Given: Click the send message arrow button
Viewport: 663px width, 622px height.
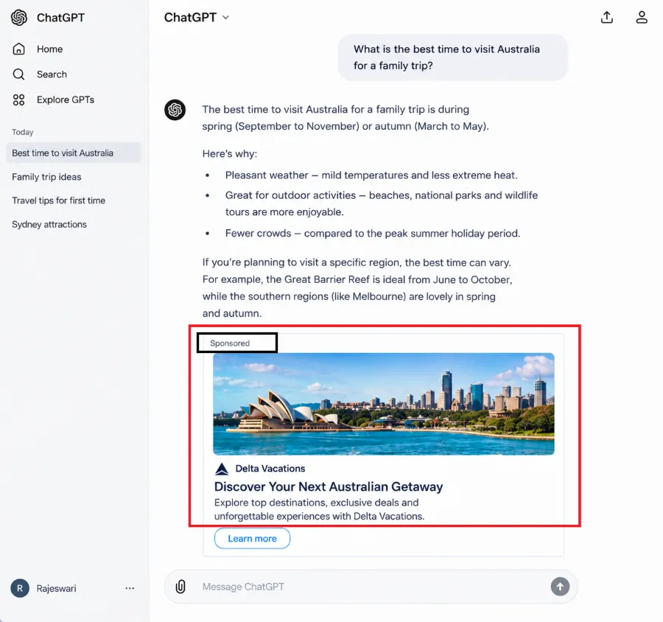Looking at the screenshot, I should point(560,587).
